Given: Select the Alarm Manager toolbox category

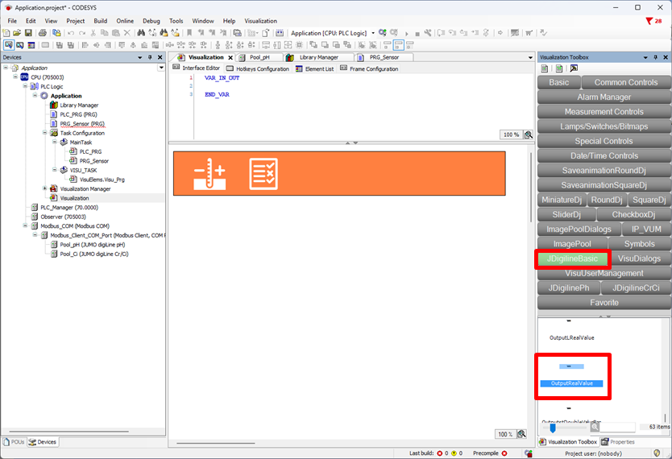Looking at the screenshot, I should [x=604, y=97].
